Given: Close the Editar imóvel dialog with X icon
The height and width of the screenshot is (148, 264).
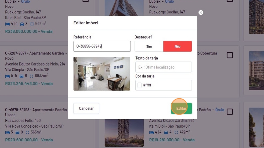Looking at the screenshot, I should 201,12.
